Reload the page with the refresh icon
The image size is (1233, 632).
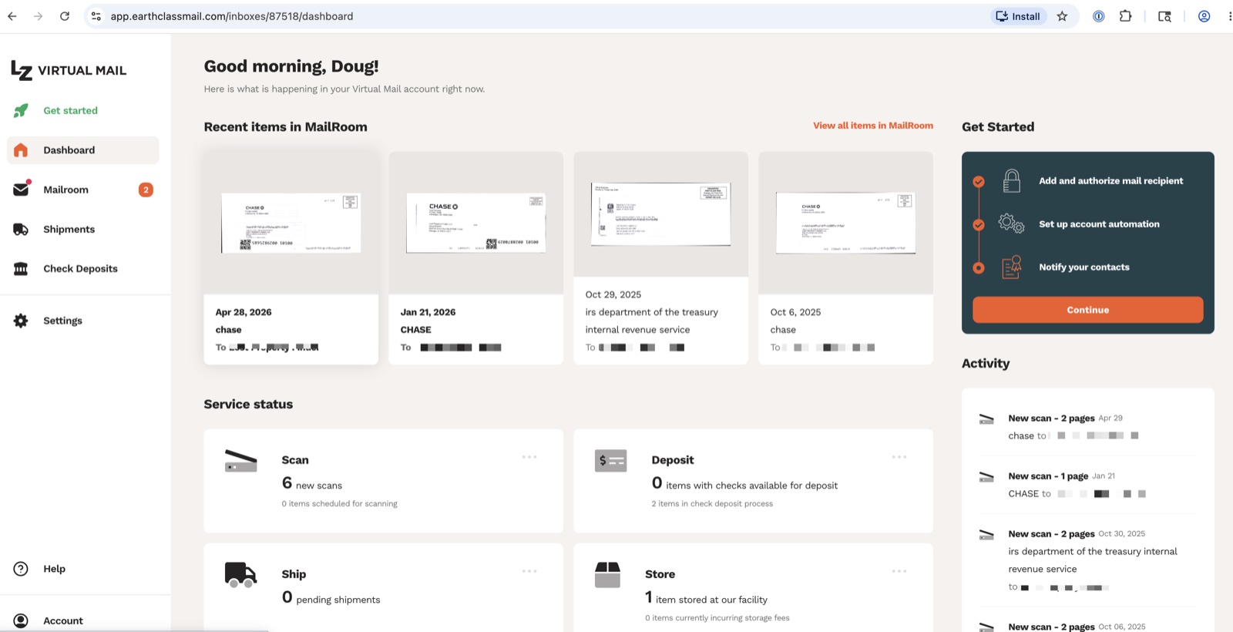(65, 16)
